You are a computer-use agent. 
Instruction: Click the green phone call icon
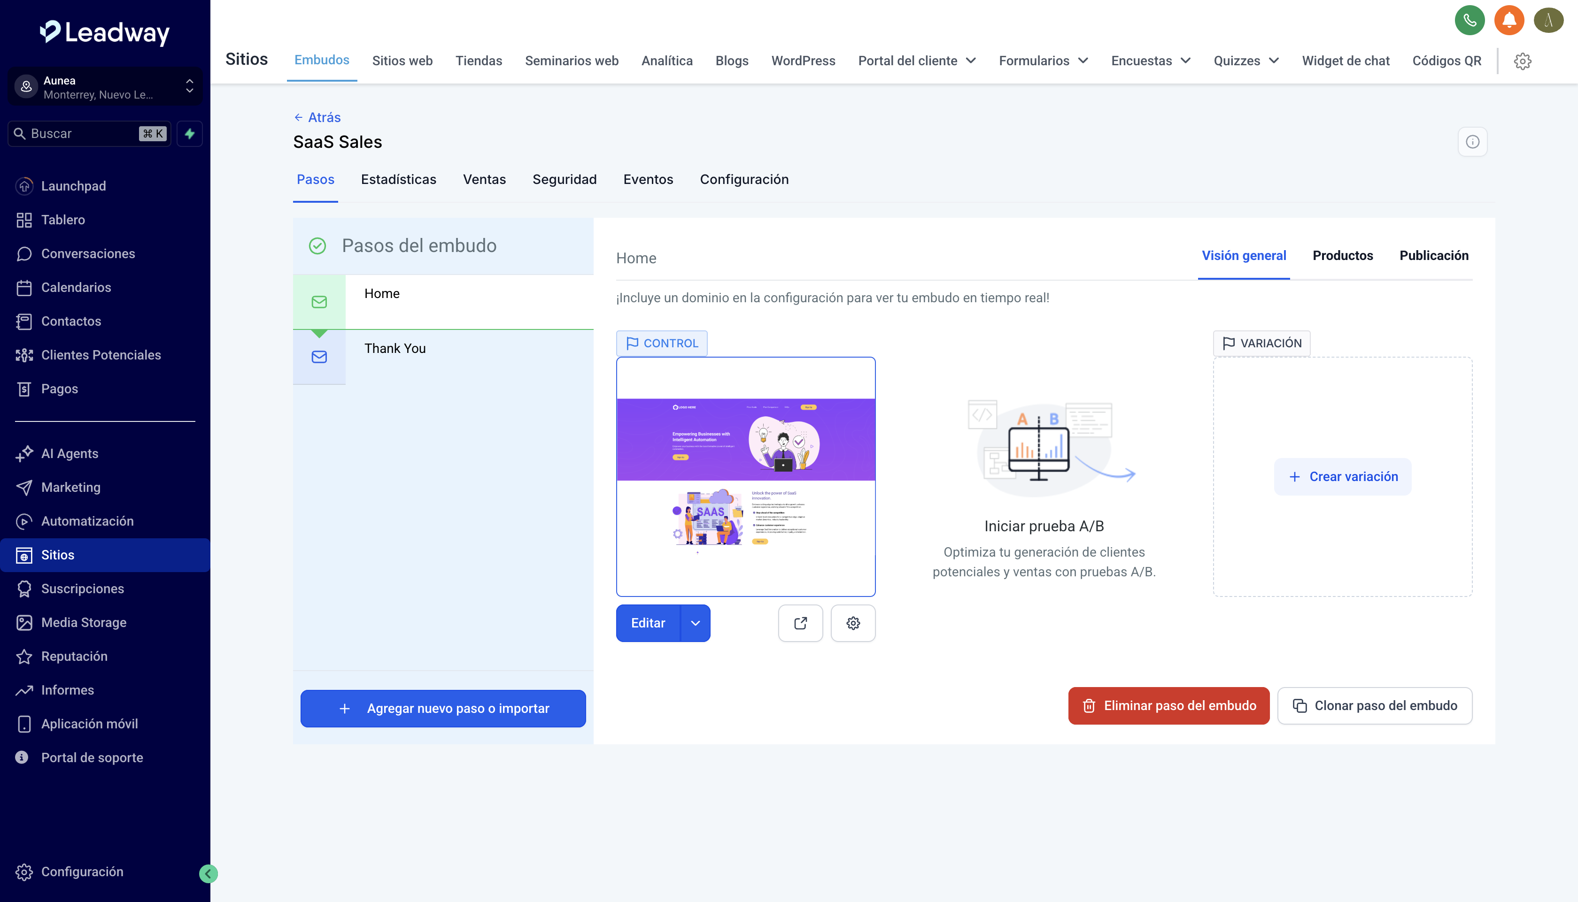(1470, 21)
